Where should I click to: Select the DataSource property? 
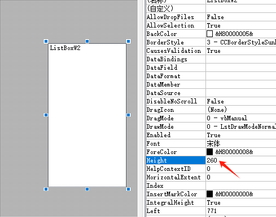coord(164,93)
